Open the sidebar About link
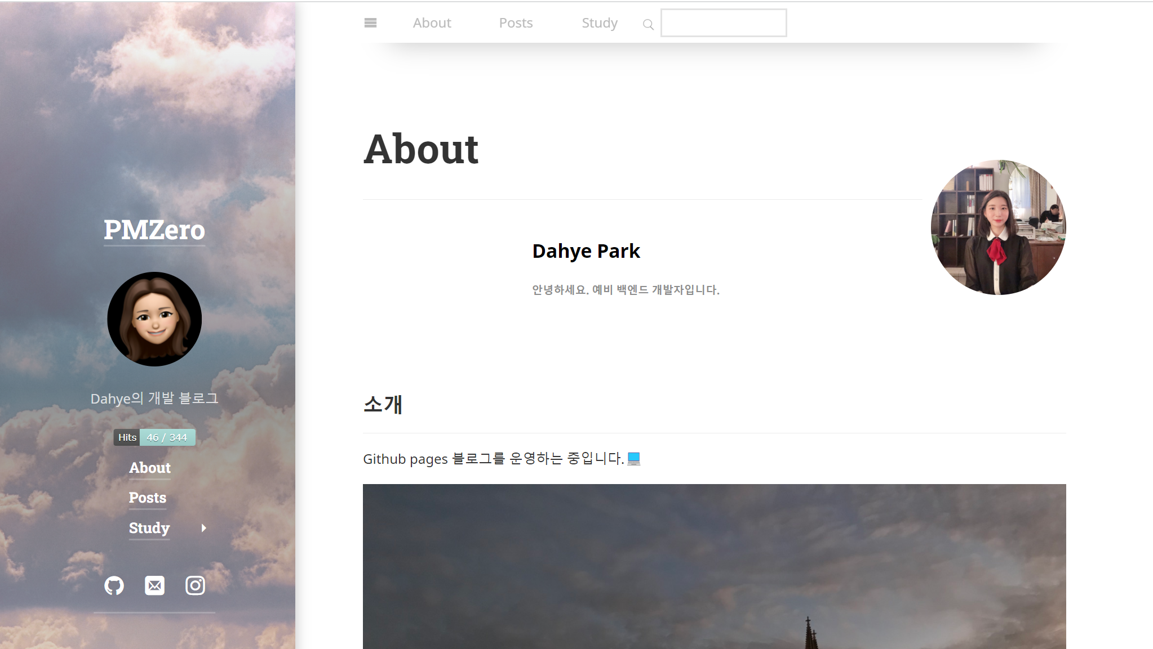The width and height of the screenshot is (1153, 649). 150,468
